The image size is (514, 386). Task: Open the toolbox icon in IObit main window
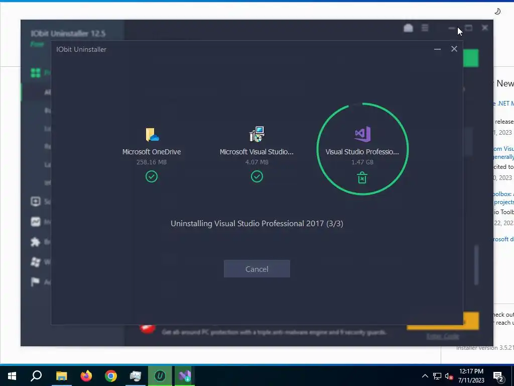[408, 28]
